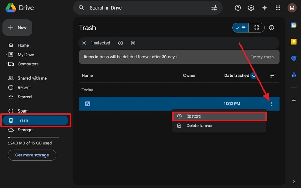Switch to list layout view
This screenshot has height=188, width=301.
pos(240,28)
